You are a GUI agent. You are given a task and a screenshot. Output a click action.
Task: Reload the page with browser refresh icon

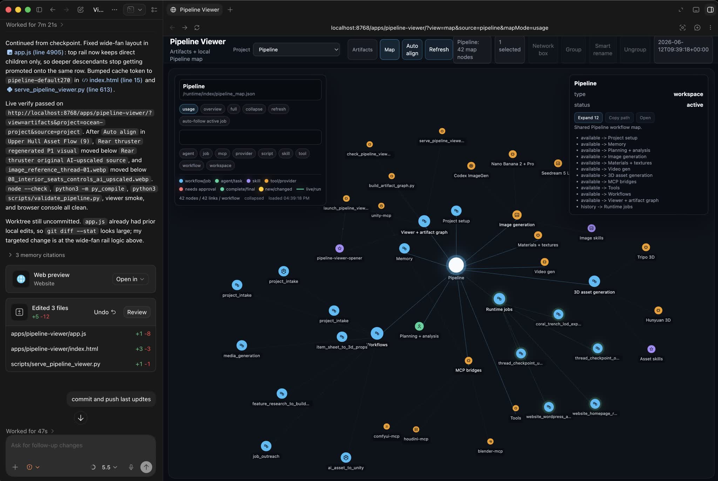[197, 28]
